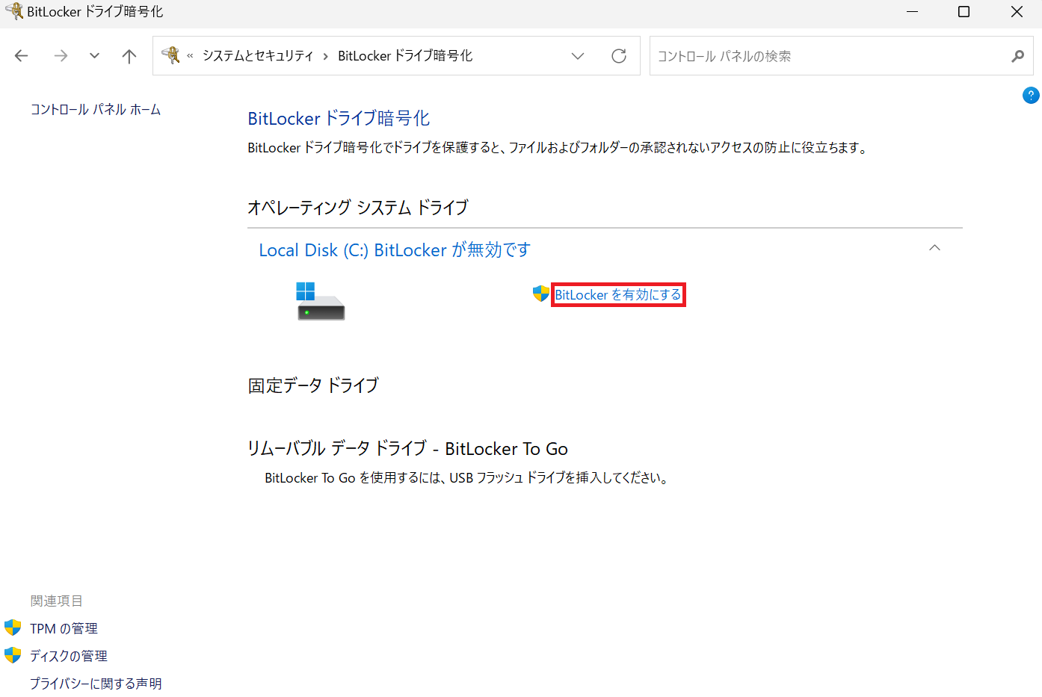Close the BitLocker window
Viewport: 1042px width, 697px height.
pos(1017,12)
